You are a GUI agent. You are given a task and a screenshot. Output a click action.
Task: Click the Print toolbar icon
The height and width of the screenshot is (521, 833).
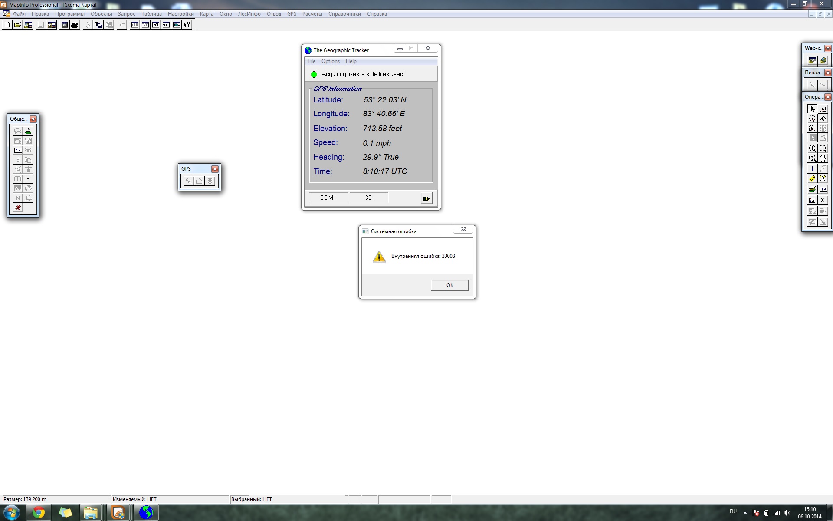pyautogui.click(x=75, y=25)
